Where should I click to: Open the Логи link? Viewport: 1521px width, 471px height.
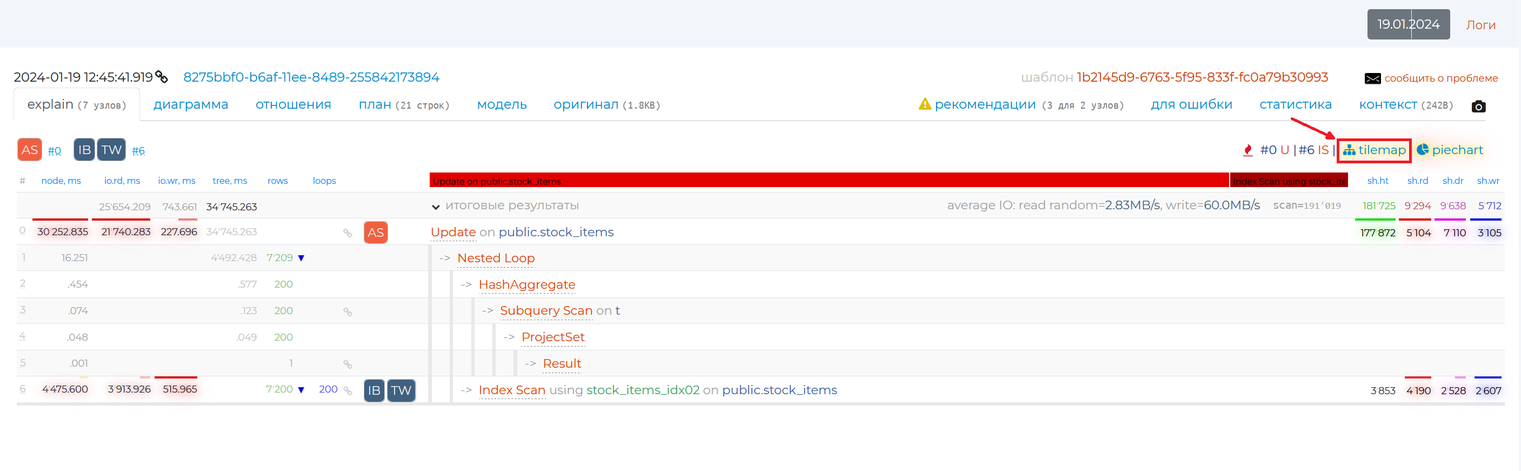[1480, 25]
